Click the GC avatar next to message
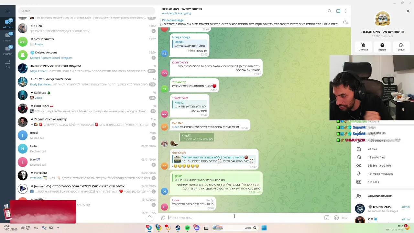Image resolution: width=414 pixels, height=233 pixels. click(x=164, y=166)
